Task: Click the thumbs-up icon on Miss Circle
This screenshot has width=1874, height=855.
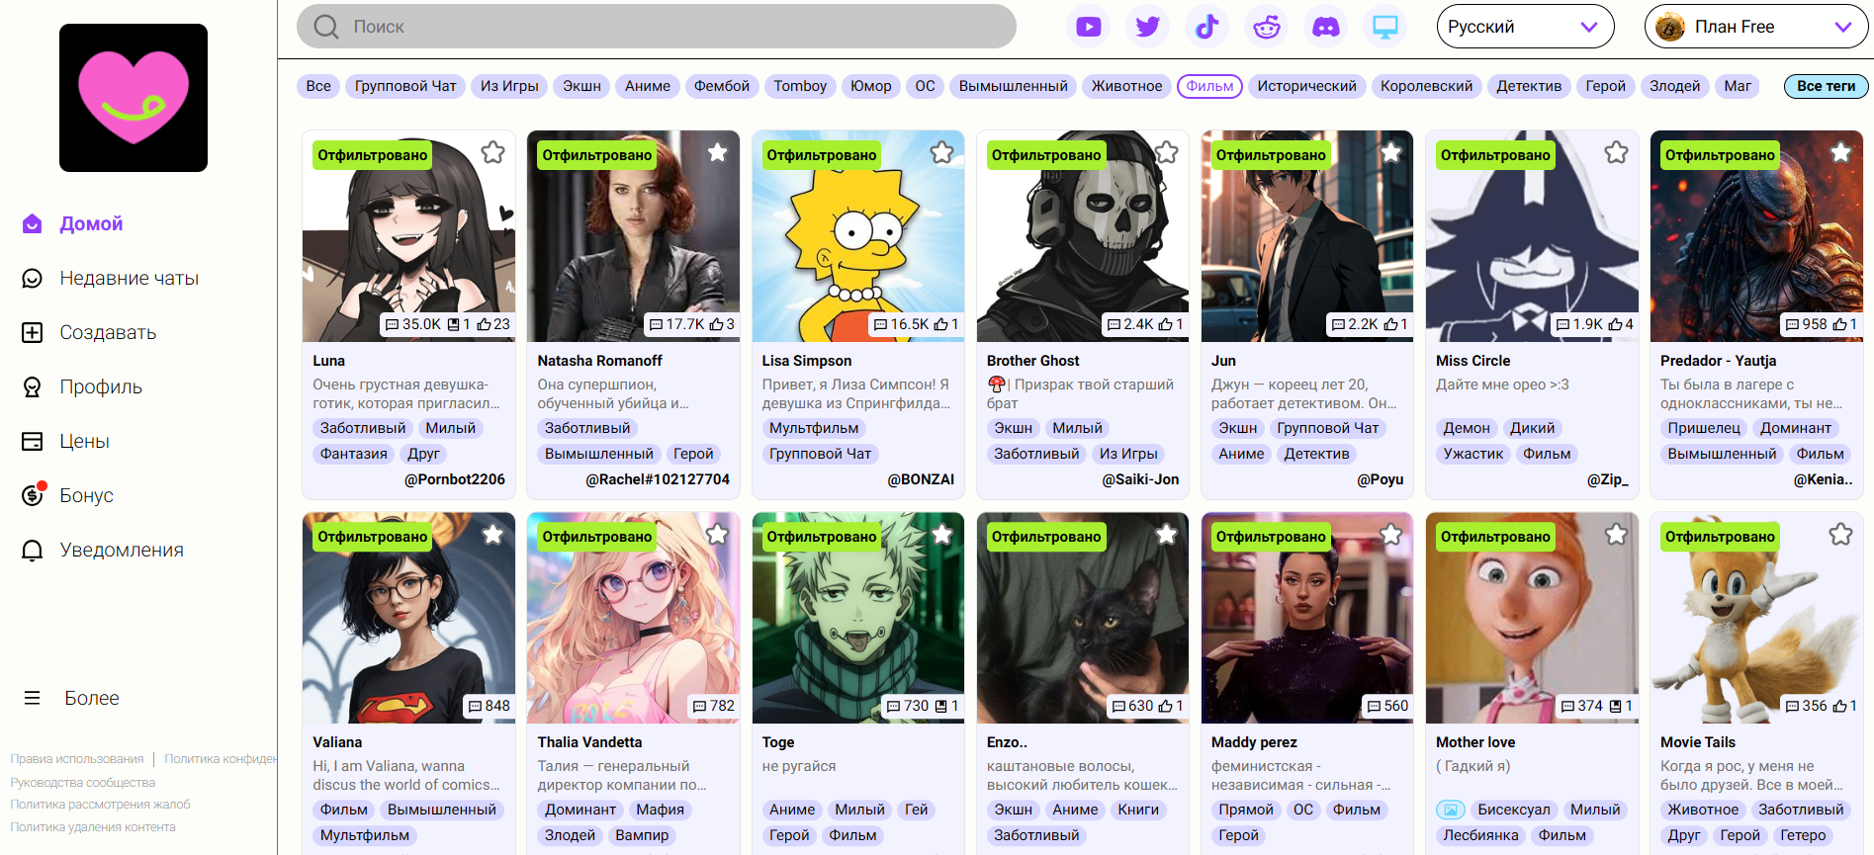Action: (x=1615, y=324)
